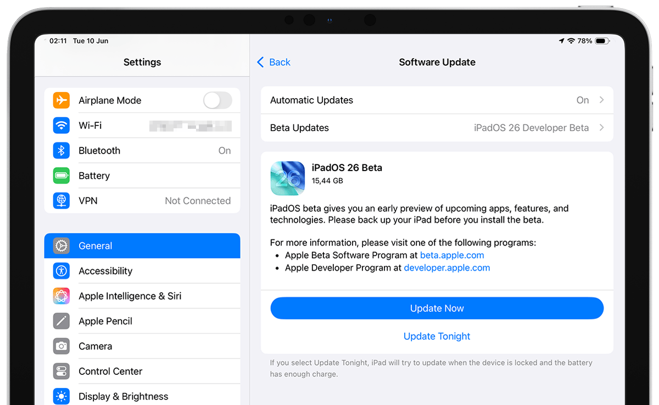Tap the 'iPadOS 26 Developer Beta' value

[532, 128]
